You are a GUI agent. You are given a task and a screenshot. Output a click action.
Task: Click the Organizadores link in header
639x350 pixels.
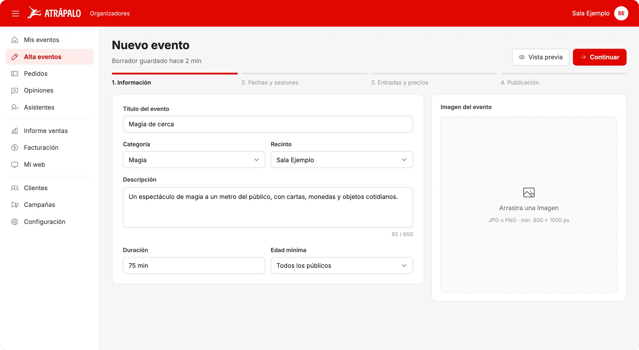pyautogui.click(x=110, y=13)
